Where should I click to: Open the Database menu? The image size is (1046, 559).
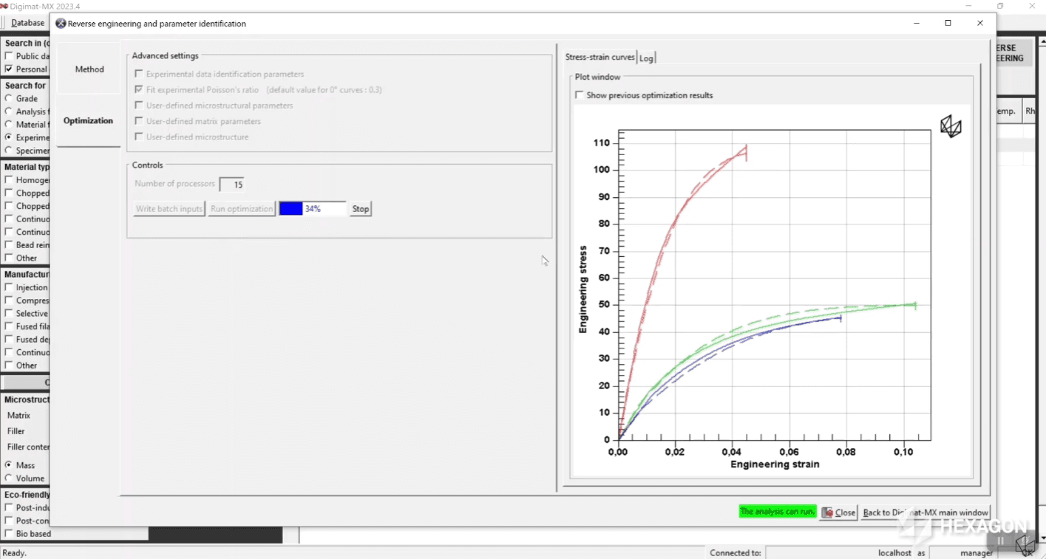point(27,22)
